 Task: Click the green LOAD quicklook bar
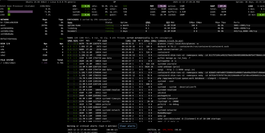(x=9, y=15)
